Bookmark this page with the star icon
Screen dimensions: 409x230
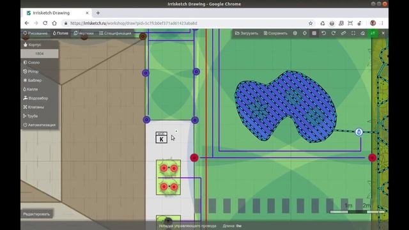point(311,23)
